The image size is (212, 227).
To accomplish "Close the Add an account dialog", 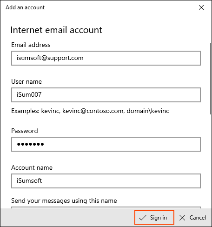I will (x=201, y=7).
